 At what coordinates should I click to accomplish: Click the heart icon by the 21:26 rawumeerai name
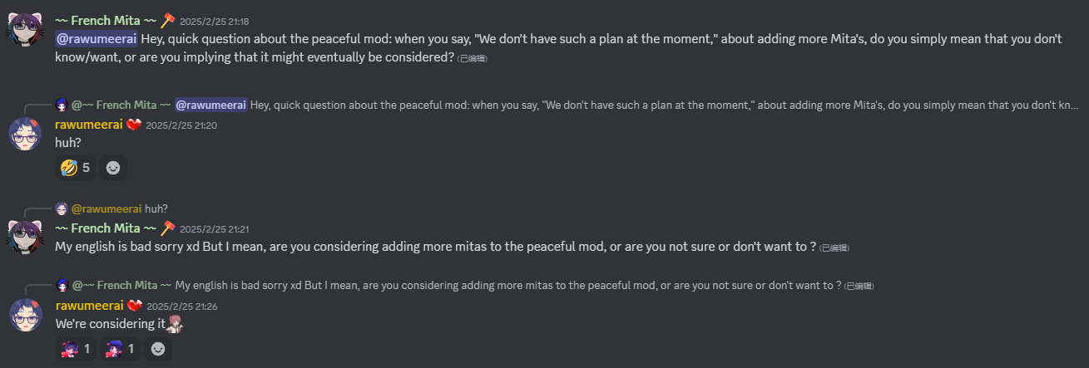[x=134, y=306]
